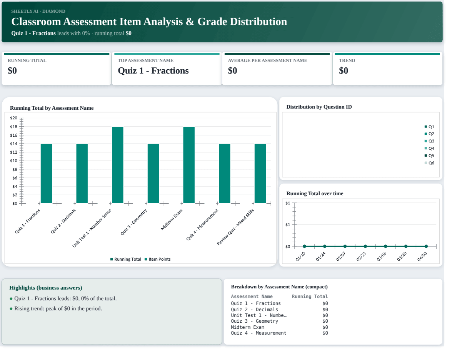
Task: Open the Top Assessment Name KPI card
Action: [x=167, y=69]
